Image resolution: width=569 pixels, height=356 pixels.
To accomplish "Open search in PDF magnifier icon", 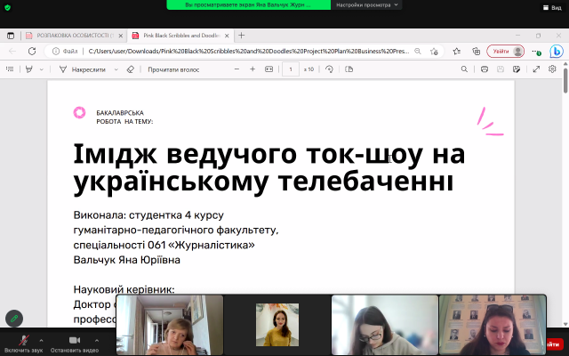I will click(464, 69).
